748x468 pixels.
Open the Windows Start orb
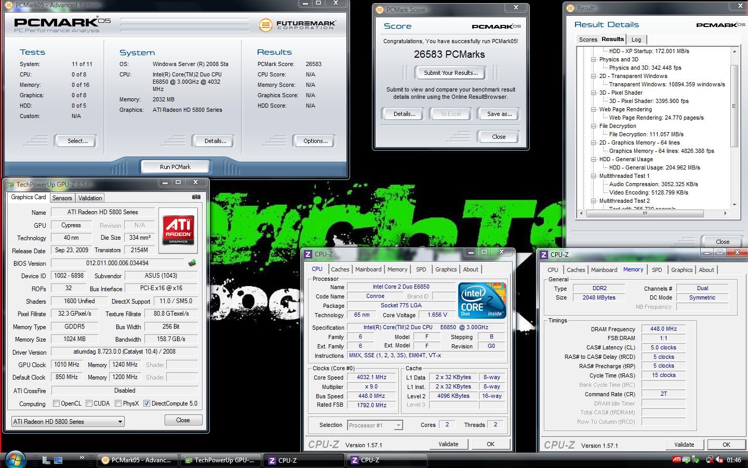(15, 460)
